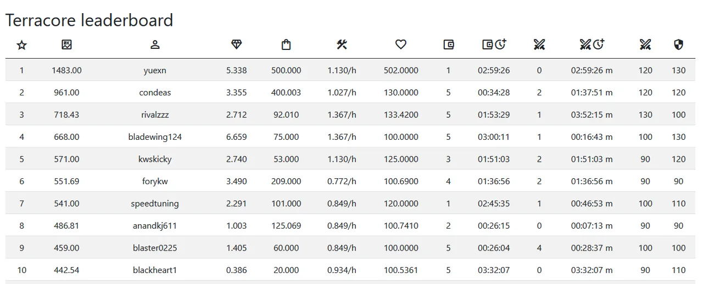Viewport: 703px width, 284px height.
Task: Click bag value 92.010
Action: 286,115
